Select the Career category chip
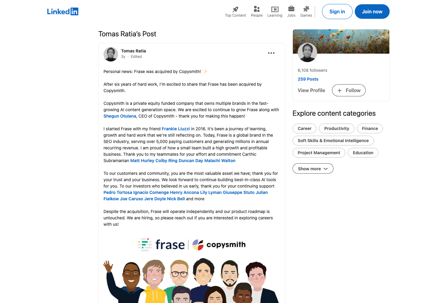The height and width of the screenshot is (303, 437). [x=304, y=128]
